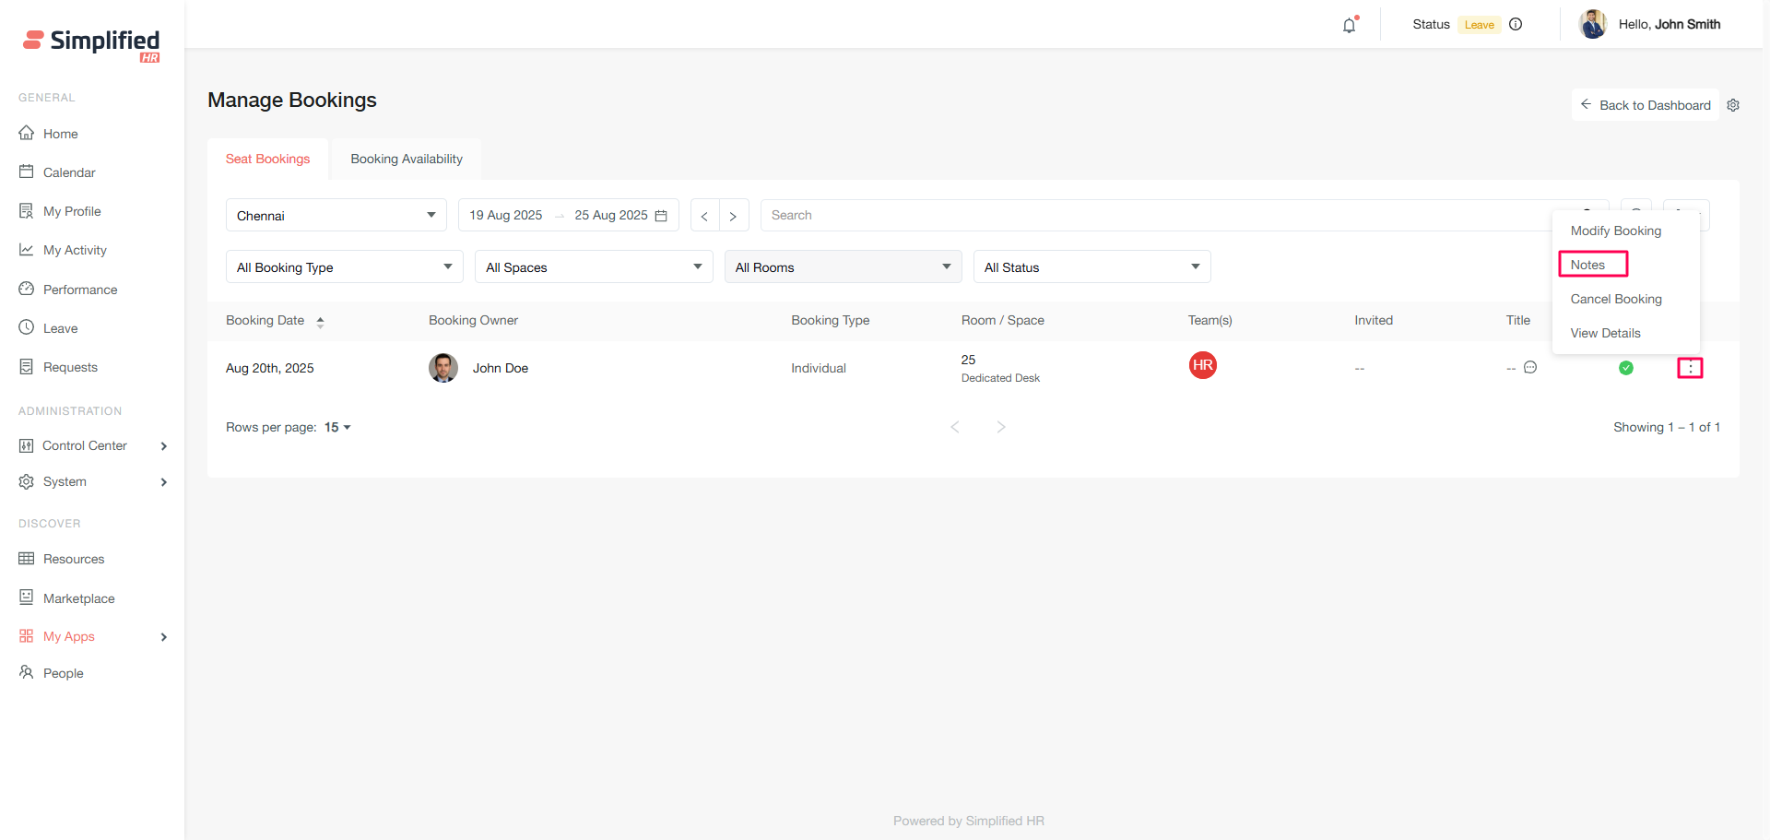
Task: Go to the previous date range
Action: [x=704, y=216]
